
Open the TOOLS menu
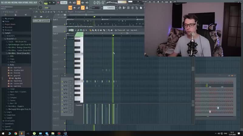pos(31,3)
